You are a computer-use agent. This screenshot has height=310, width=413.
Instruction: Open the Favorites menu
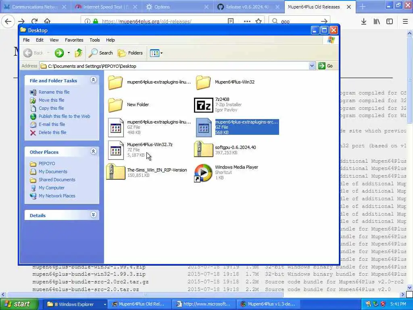74,40
